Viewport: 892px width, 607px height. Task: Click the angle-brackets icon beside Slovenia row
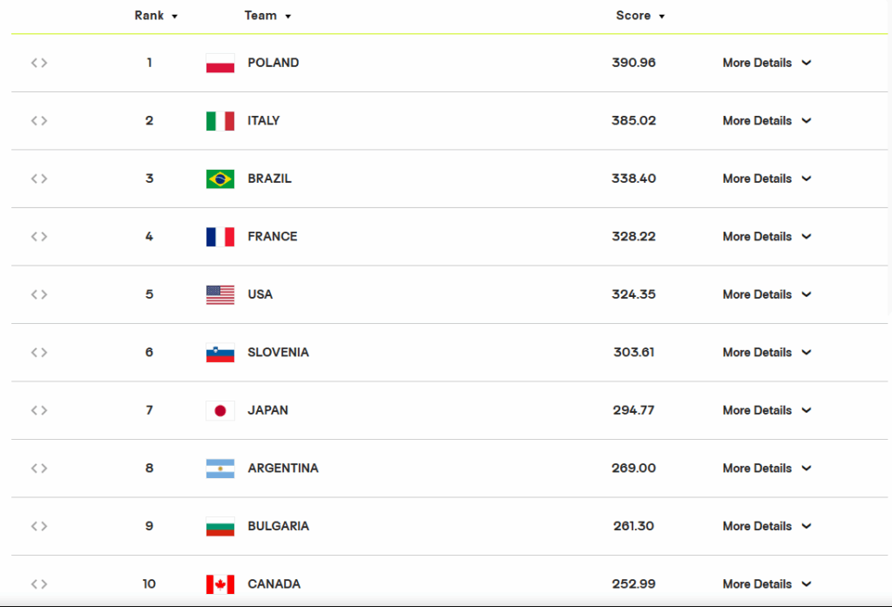[x=38, y=352]
